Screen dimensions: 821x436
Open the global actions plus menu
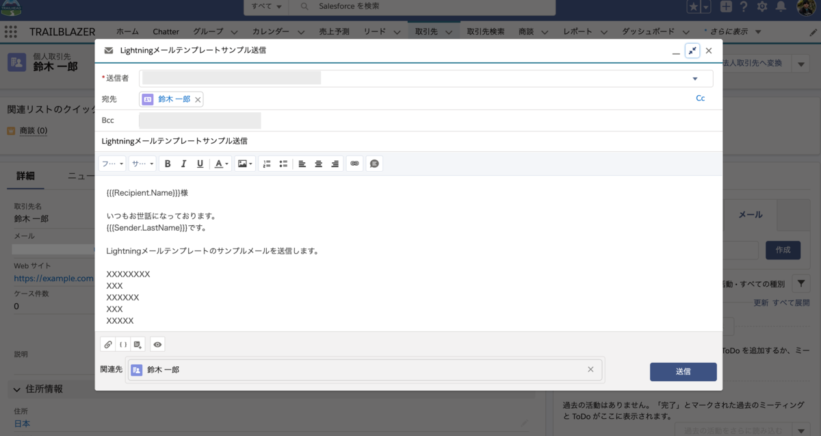click(x=726, y=7)
